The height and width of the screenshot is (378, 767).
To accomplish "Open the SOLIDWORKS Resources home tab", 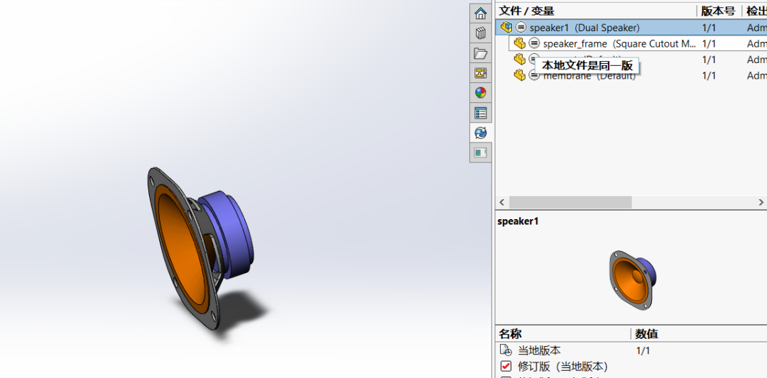I will [481, 13].
